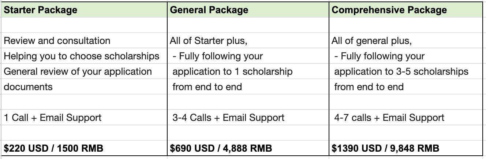Click the '1 Call + Email Support' cell
486x159 pixels.
click(53, 118)
